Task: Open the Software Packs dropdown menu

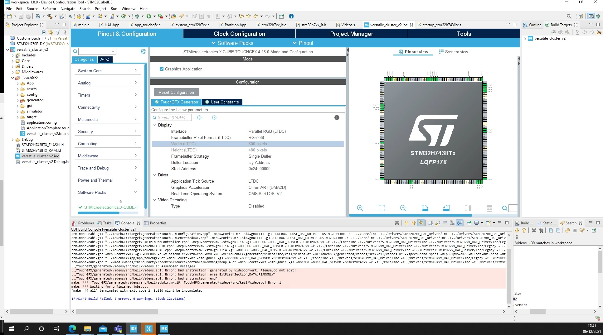Action: (x=232, y=43)
